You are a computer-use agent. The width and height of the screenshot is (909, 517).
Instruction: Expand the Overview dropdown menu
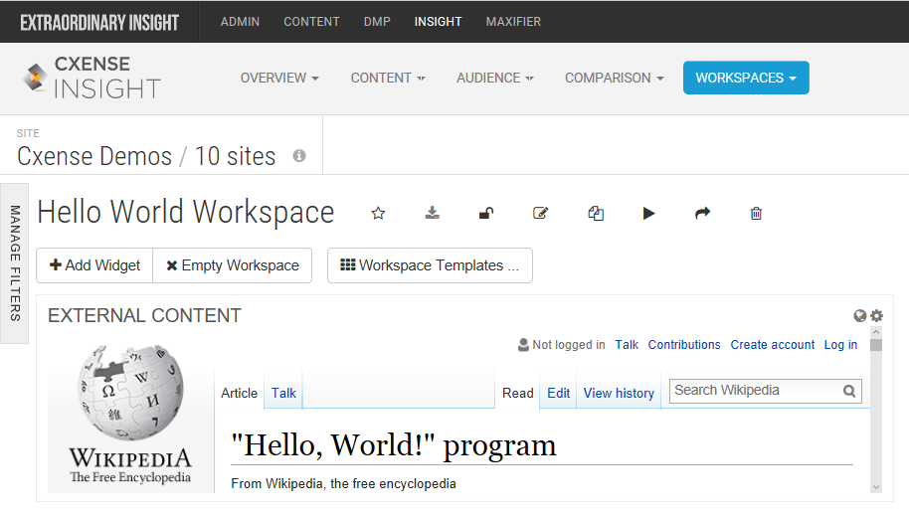coord(279,78)
